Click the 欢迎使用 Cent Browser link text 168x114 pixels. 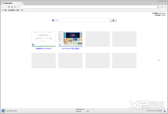coord(44,48)
